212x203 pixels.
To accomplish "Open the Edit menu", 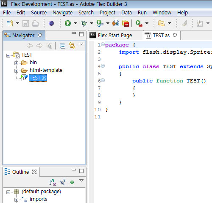I will click(x=21, y=13).
